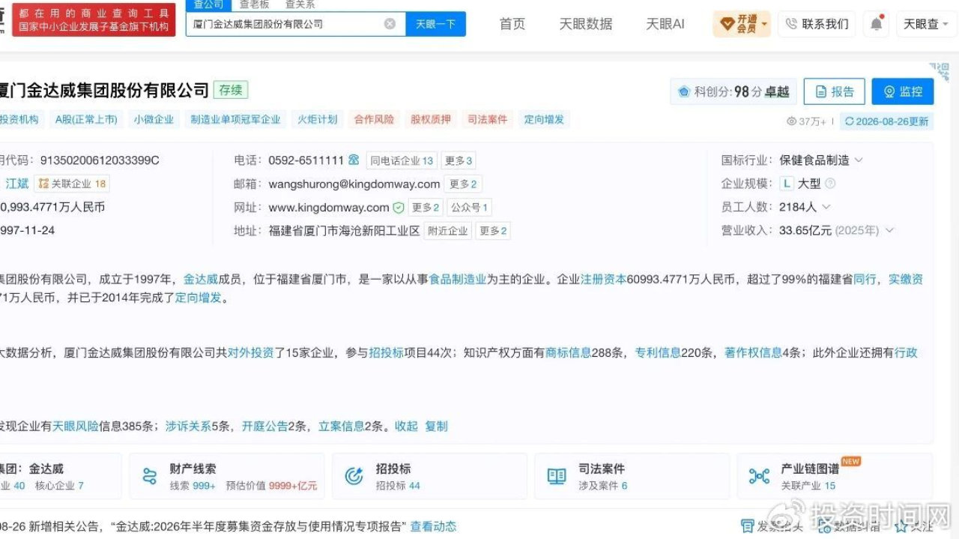Expand website 更多2 list
This screenshot has height=539, width=959.
(426, 208)
